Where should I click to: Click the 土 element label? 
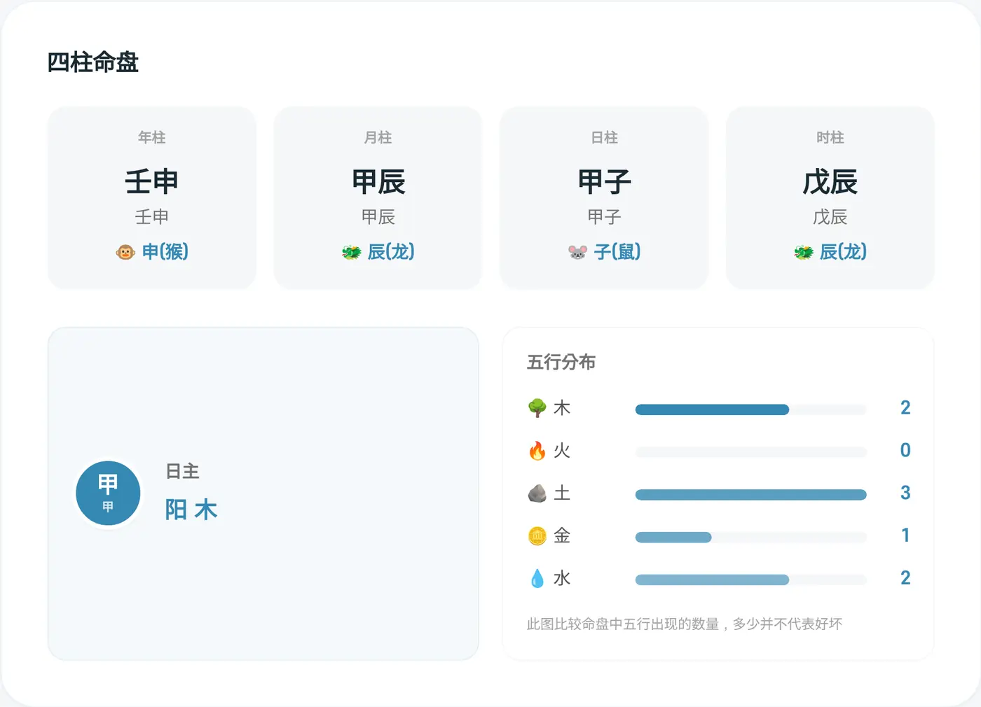pyautogui.click(x=562, y=493)
